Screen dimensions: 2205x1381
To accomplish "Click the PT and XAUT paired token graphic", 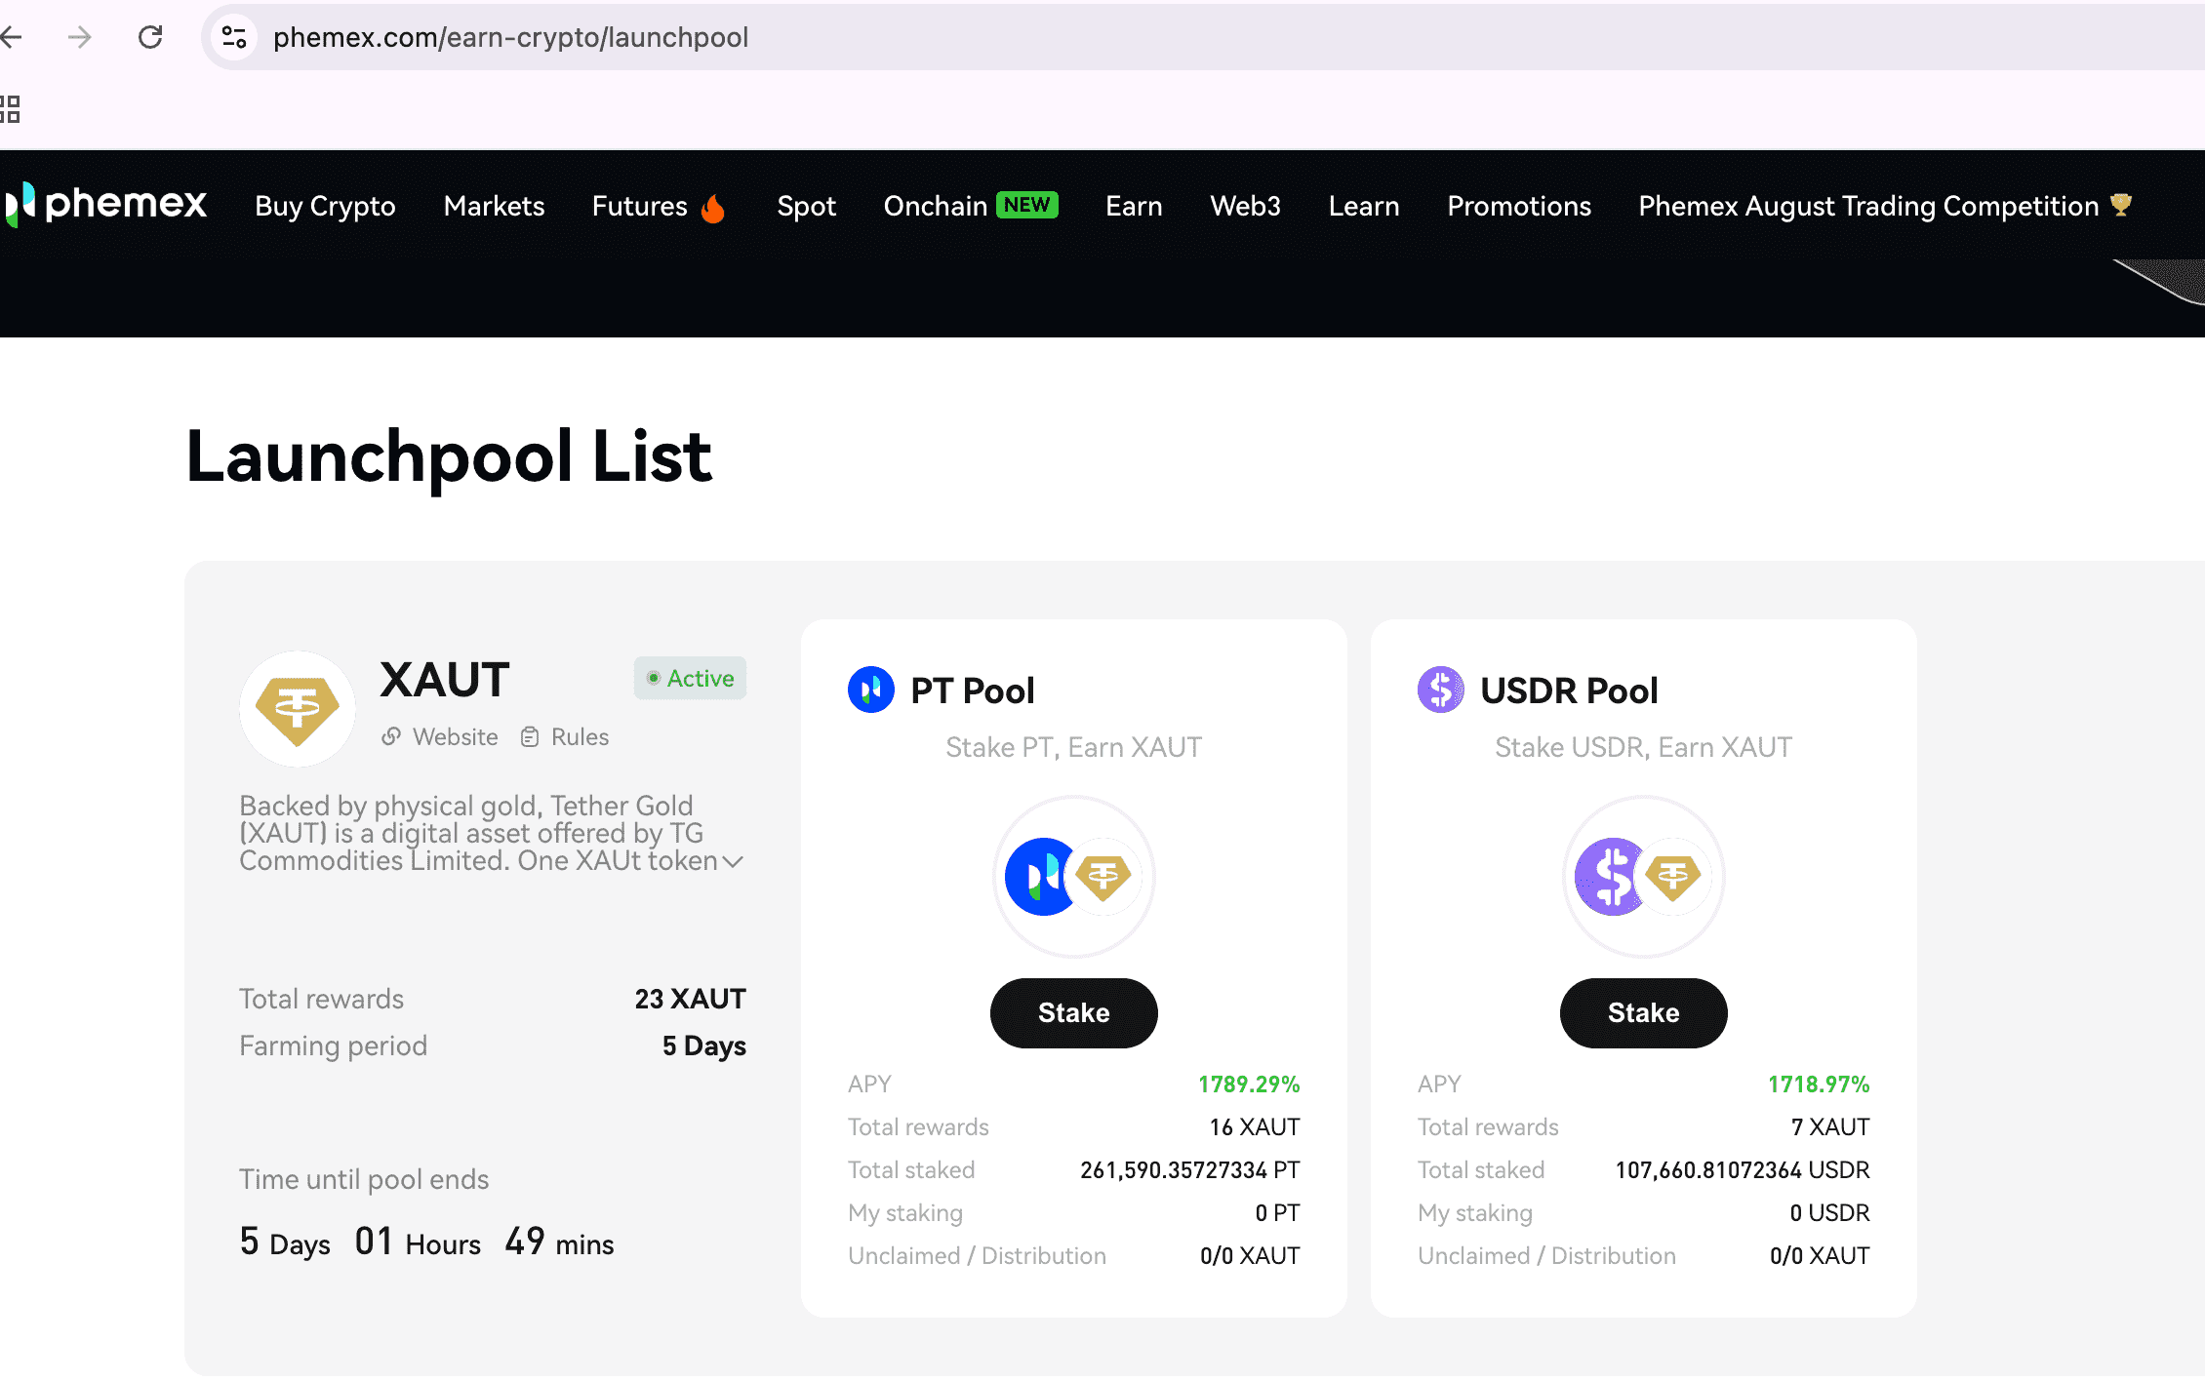I will [x=1074, y=876].
